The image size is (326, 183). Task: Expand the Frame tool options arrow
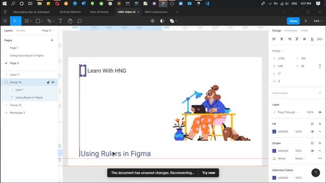click(31, 21)
